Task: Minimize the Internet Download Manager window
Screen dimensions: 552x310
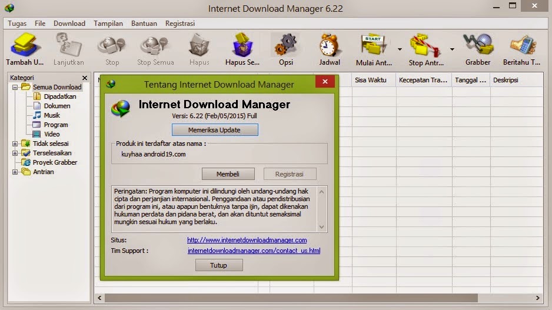Action: tap(496, 6)
